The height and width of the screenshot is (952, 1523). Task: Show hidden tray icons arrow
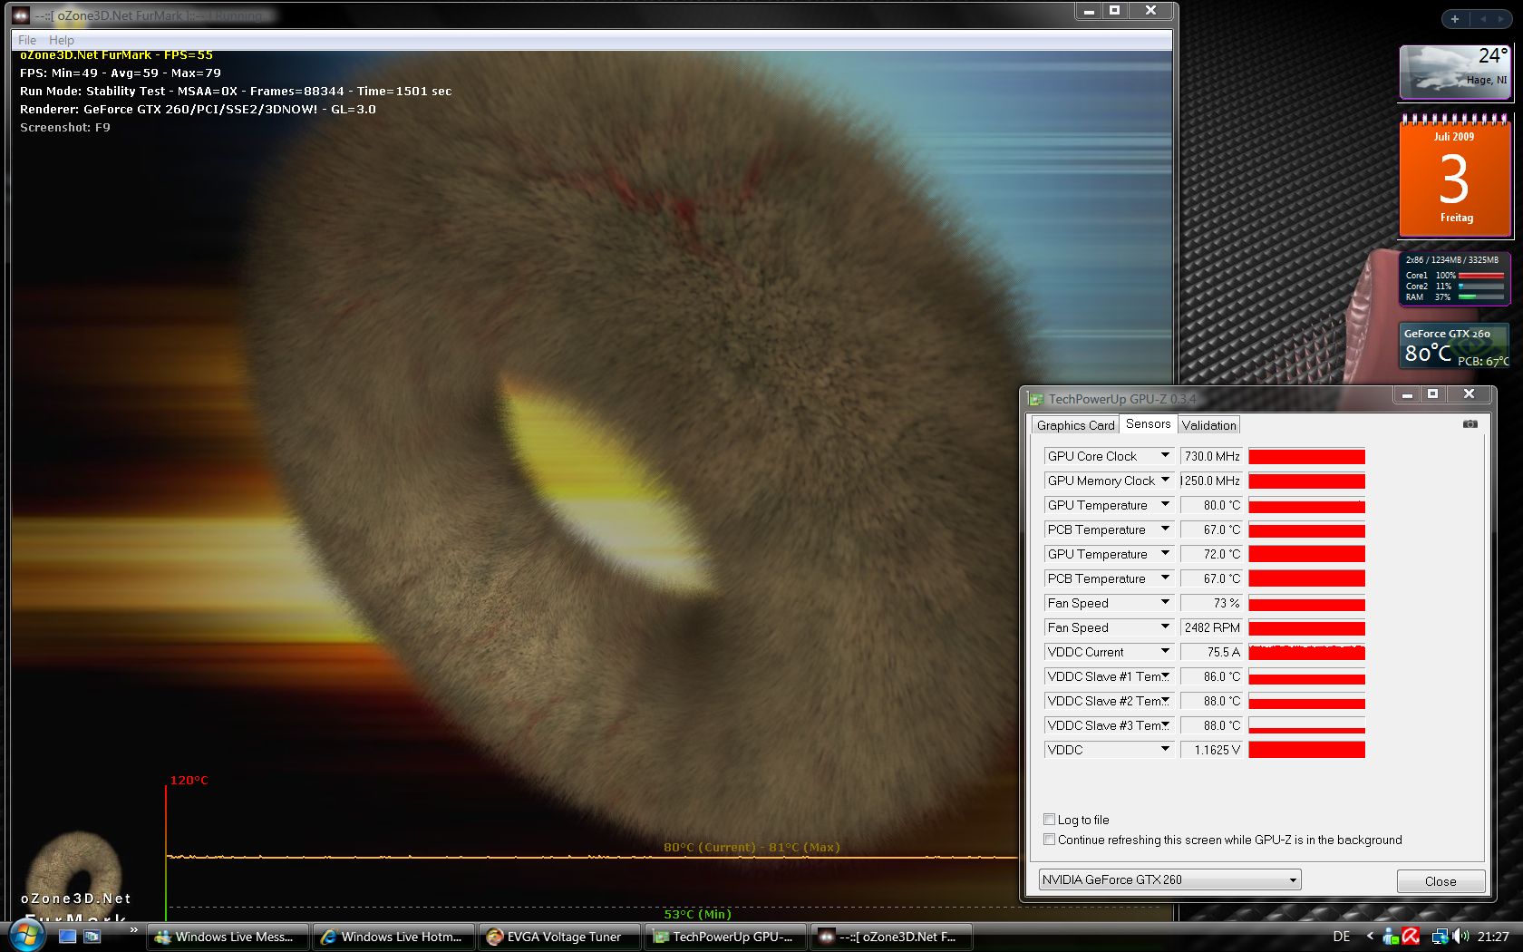(x=1370, y=937)
